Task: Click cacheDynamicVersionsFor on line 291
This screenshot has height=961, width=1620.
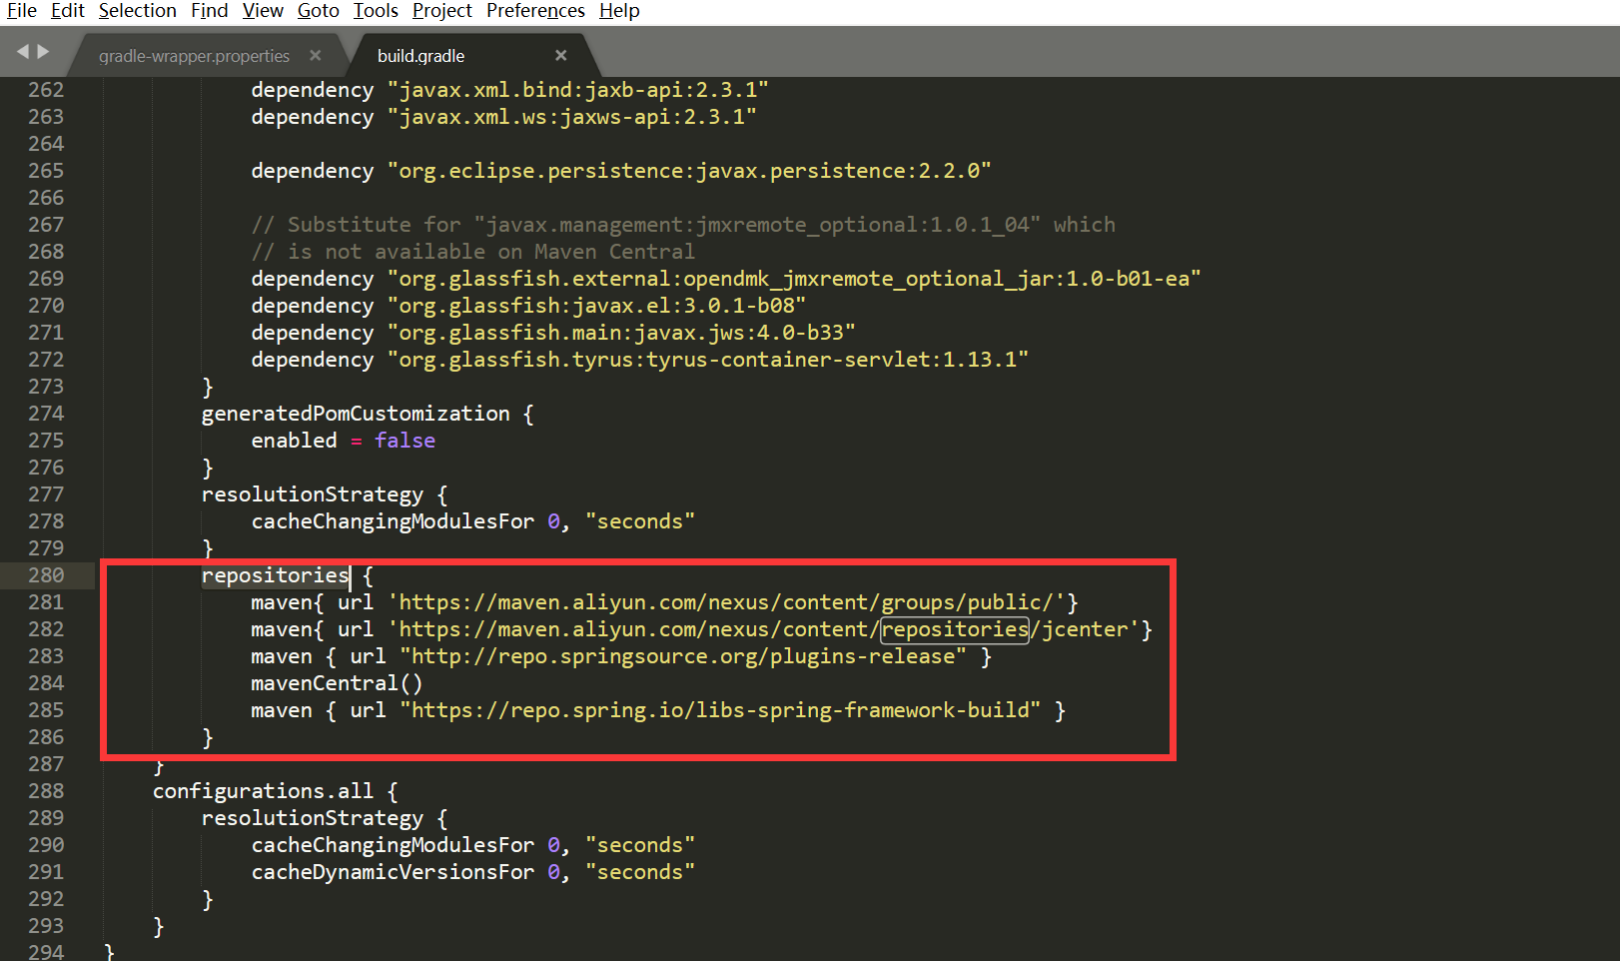Action: click(x=393, y=872)
